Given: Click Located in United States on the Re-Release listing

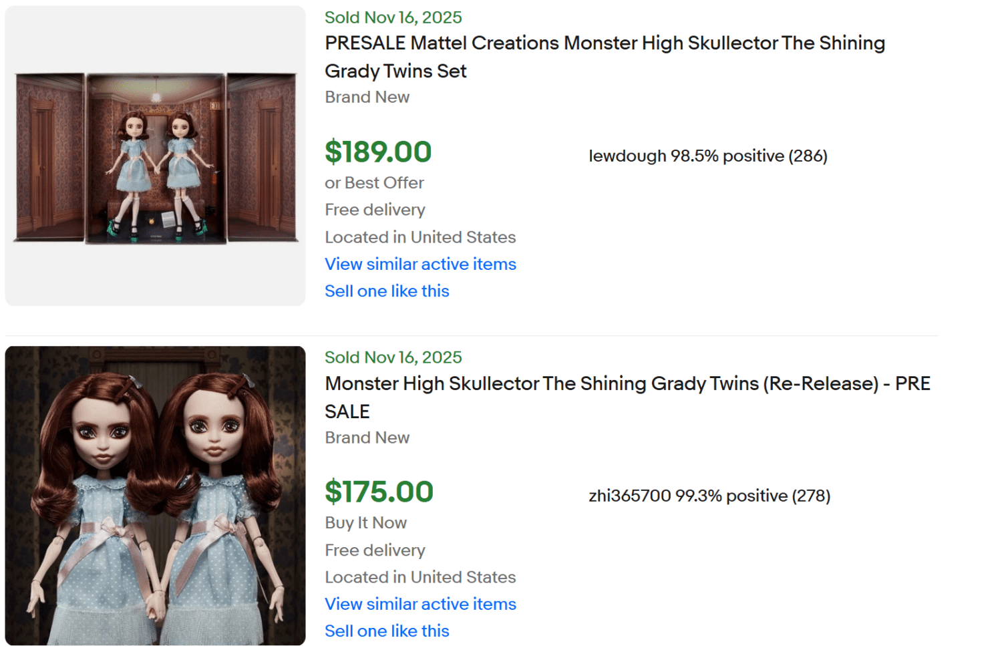Looking at the screenshot, I should tap(420, 576).
